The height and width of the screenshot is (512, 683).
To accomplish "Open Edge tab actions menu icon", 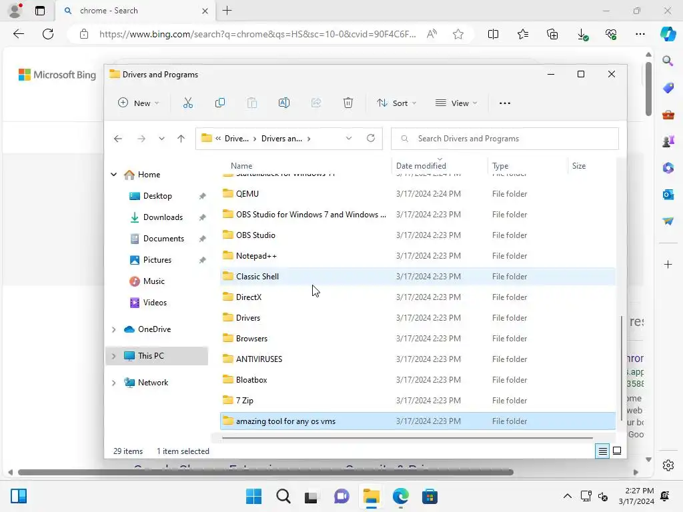I will tap(39, 11).
